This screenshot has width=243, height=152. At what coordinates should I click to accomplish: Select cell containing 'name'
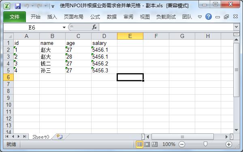[52, 43]
